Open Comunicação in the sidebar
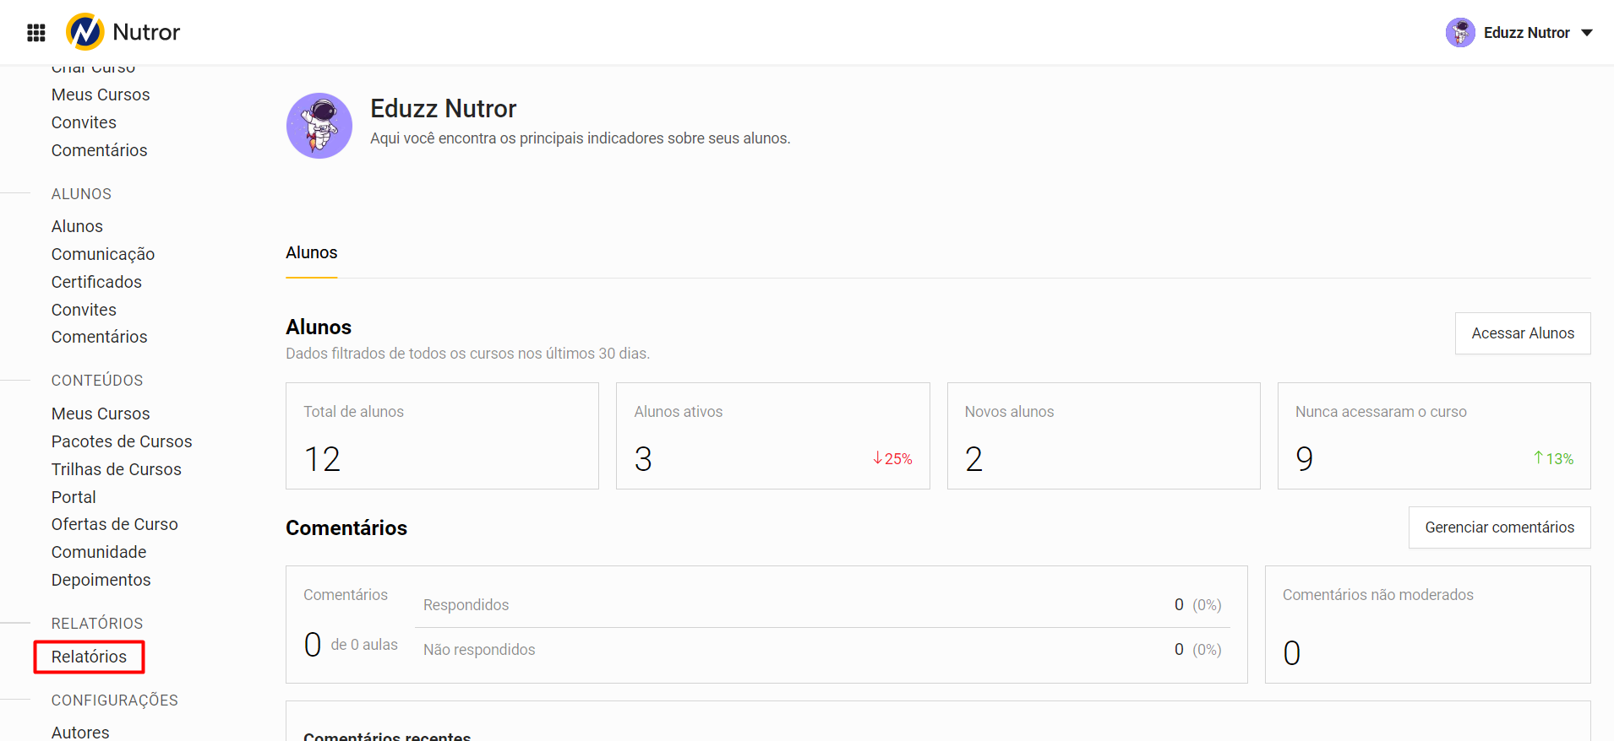1614x741 pixels. (x=103, y=254)
